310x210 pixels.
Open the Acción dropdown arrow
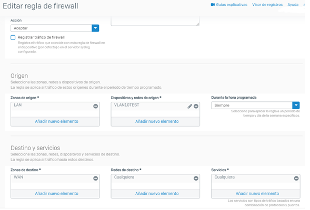pos(95,28)
